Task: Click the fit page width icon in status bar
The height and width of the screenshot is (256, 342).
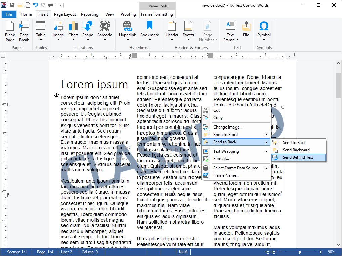Action: [274, 252]
